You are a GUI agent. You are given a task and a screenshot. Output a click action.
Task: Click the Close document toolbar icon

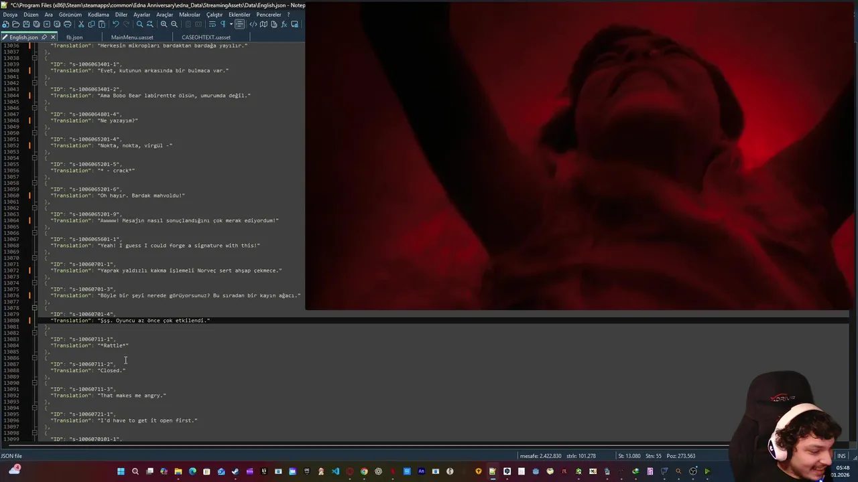click(47, 24)
